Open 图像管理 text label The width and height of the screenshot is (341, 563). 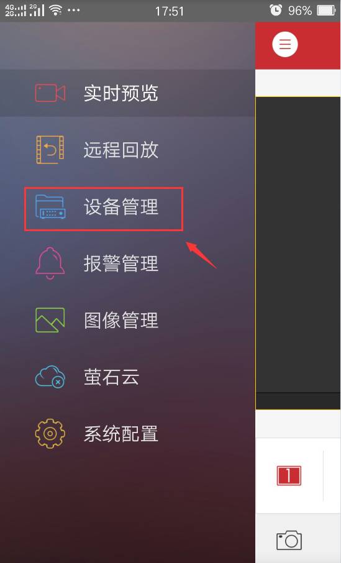coord(121,320)
